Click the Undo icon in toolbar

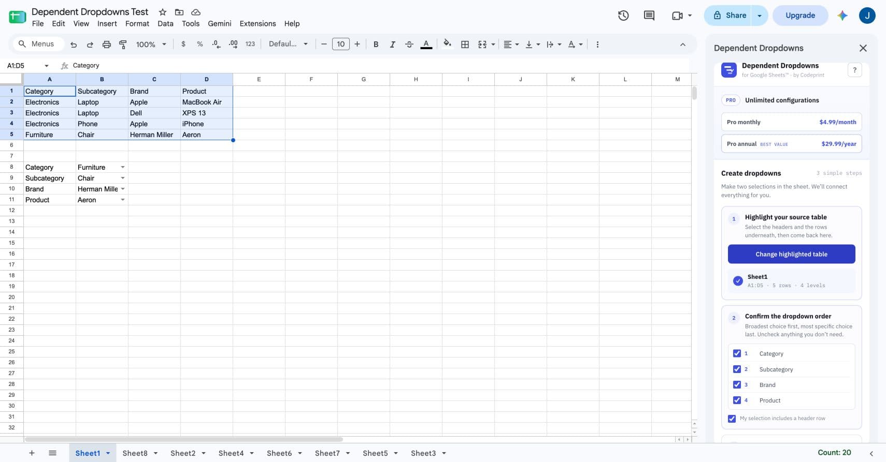point(74,44)
